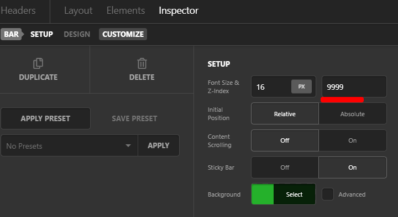
Task: Change the PX unit selector
Action: click(x=301, y=86)
